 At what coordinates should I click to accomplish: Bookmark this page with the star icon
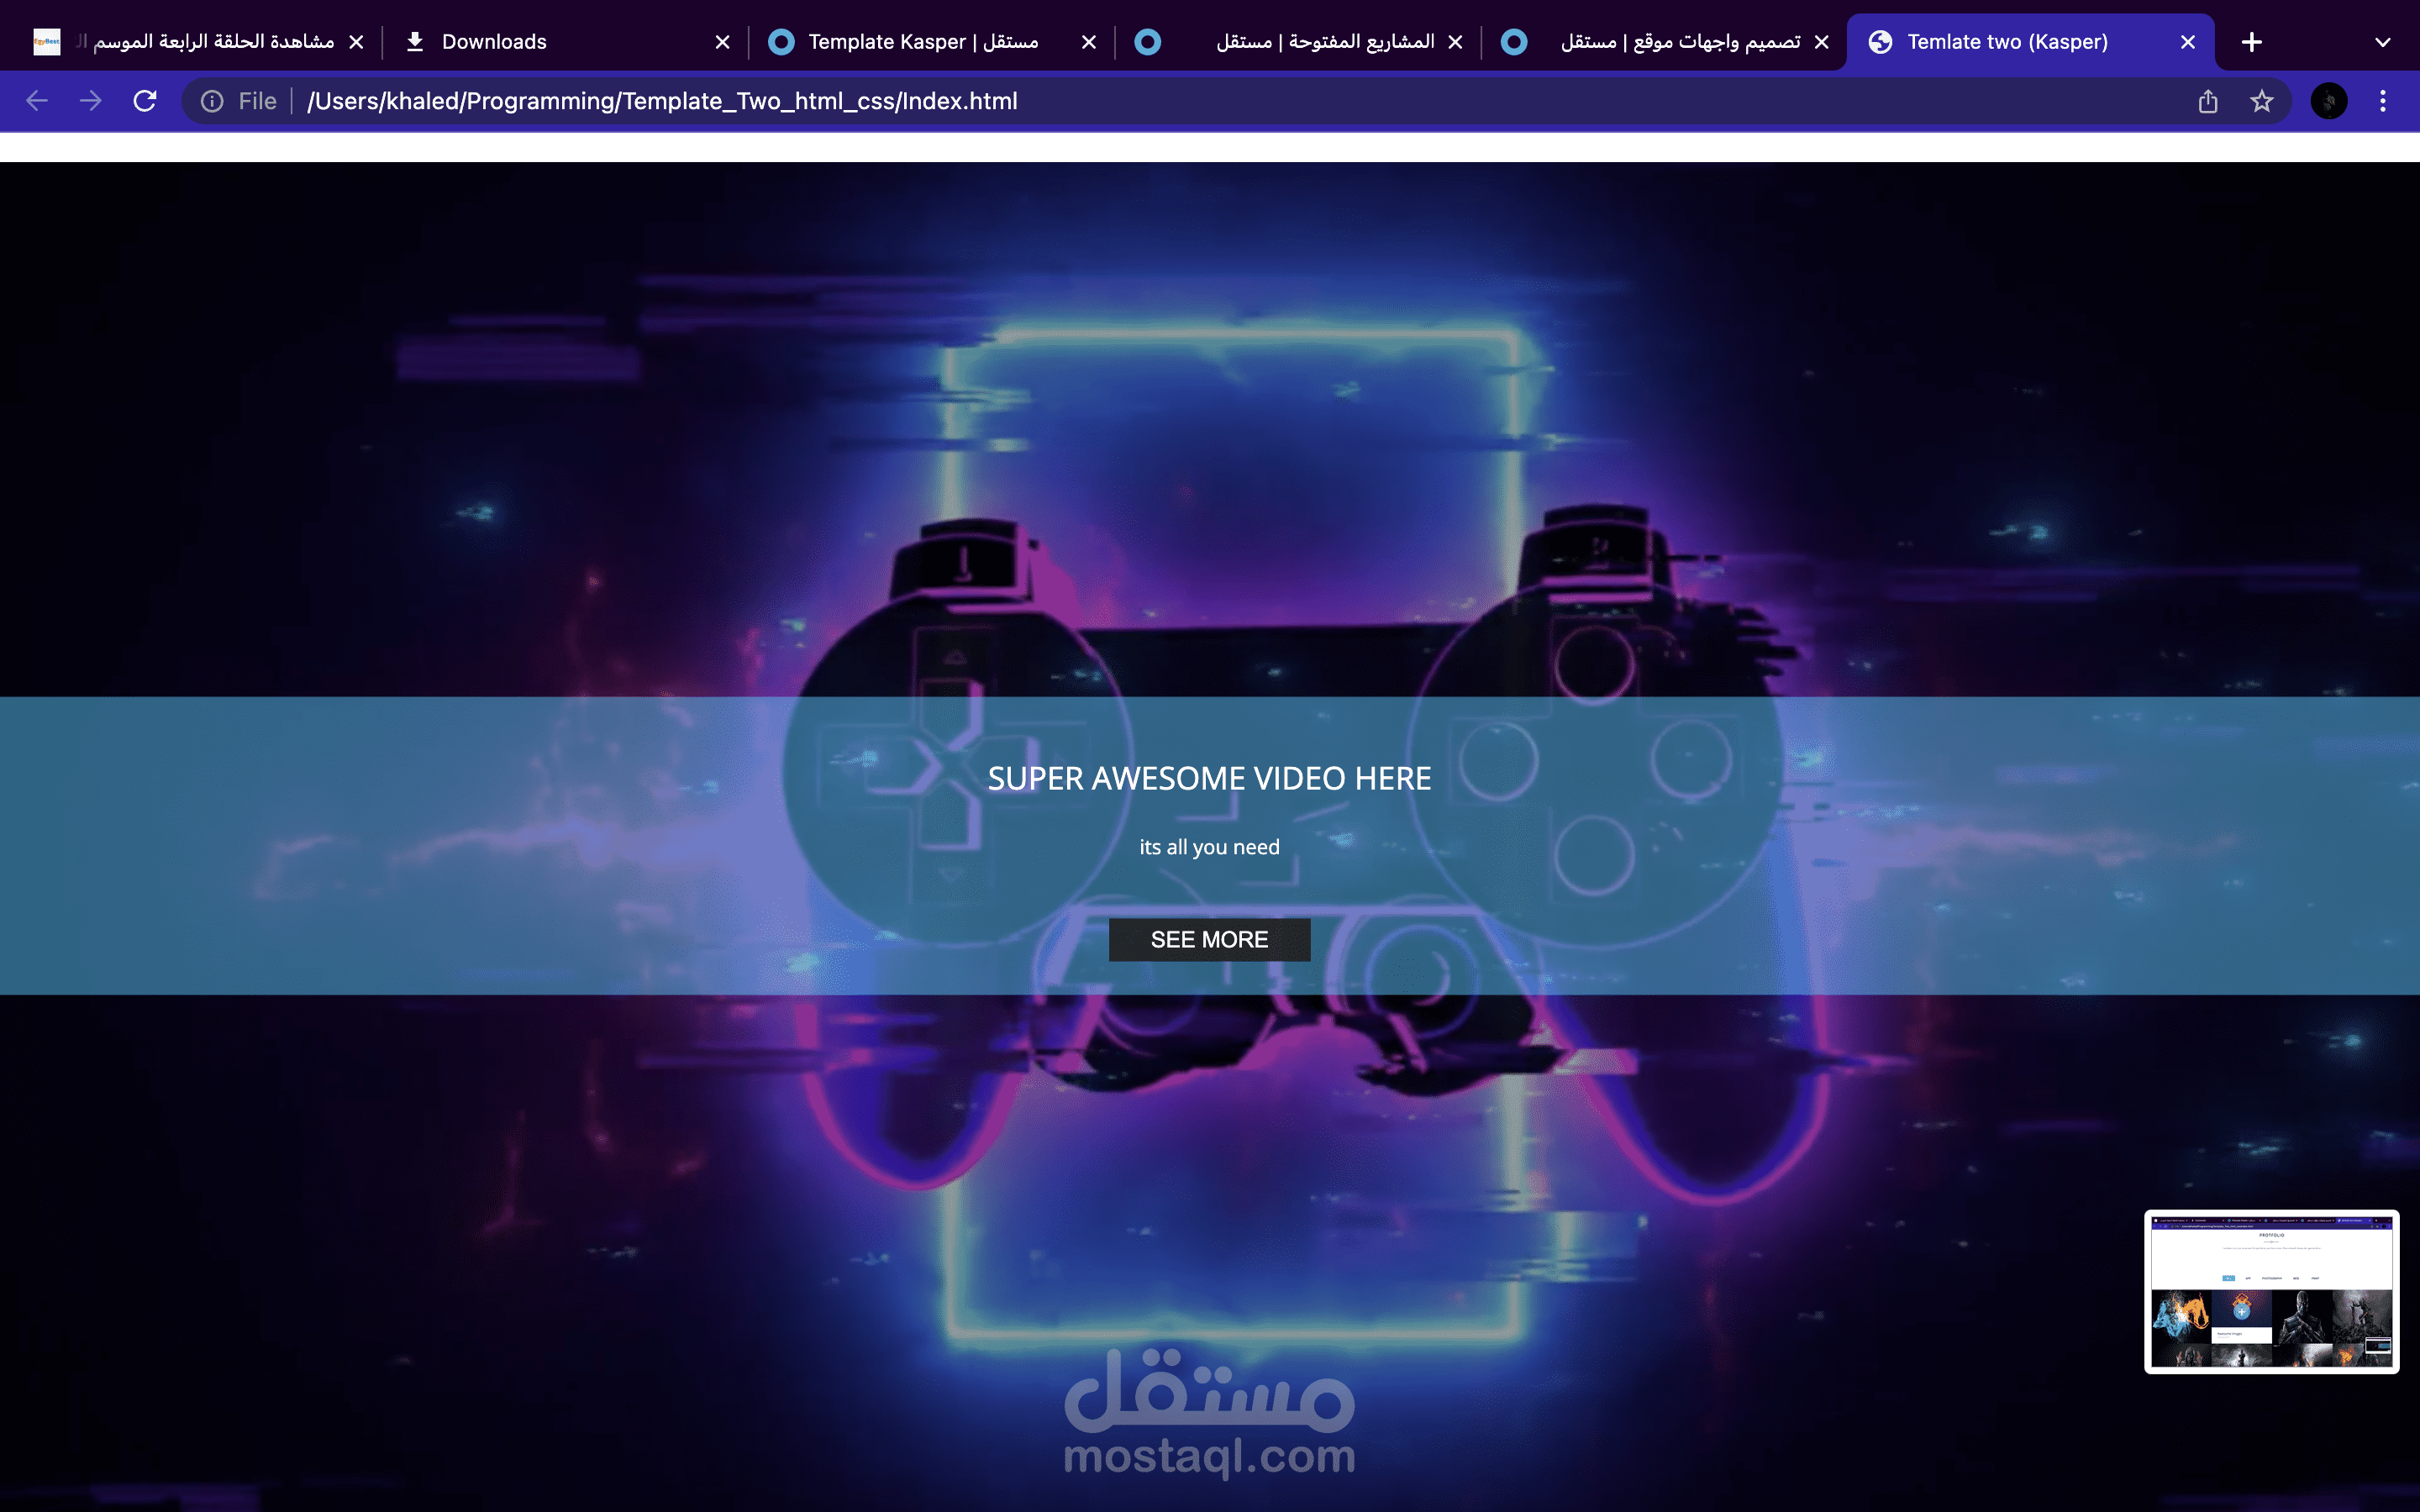tap(2261, 101)
